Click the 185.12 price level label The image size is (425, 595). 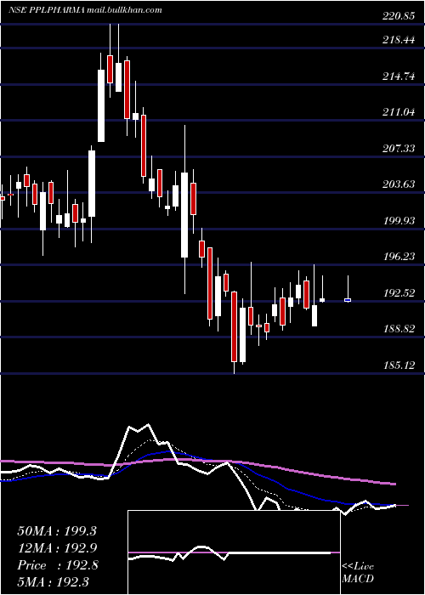coord(399,365)
